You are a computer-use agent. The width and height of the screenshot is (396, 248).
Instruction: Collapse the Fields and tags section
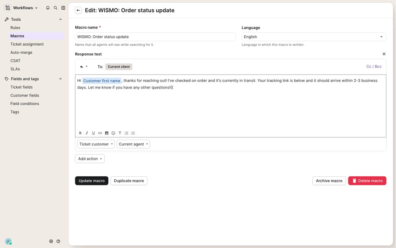coord(60,79)
